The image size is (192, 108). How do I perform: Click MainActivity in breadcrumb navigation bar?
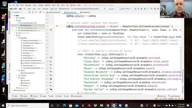(x=64, y=9)
